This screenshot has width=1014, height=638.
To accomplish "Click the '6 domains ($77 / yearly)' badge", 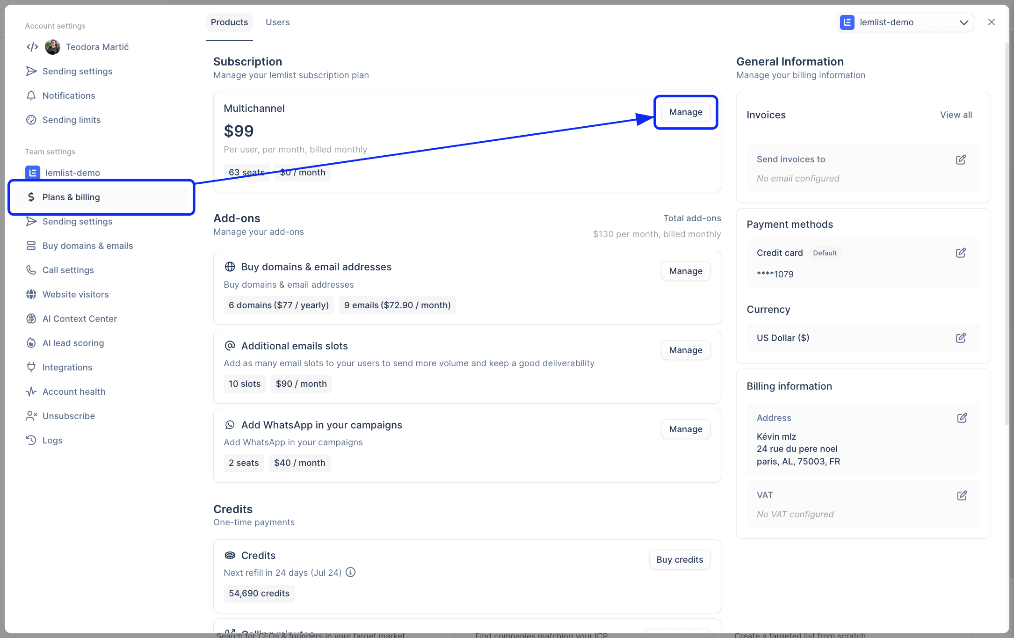I will [279, 305].
